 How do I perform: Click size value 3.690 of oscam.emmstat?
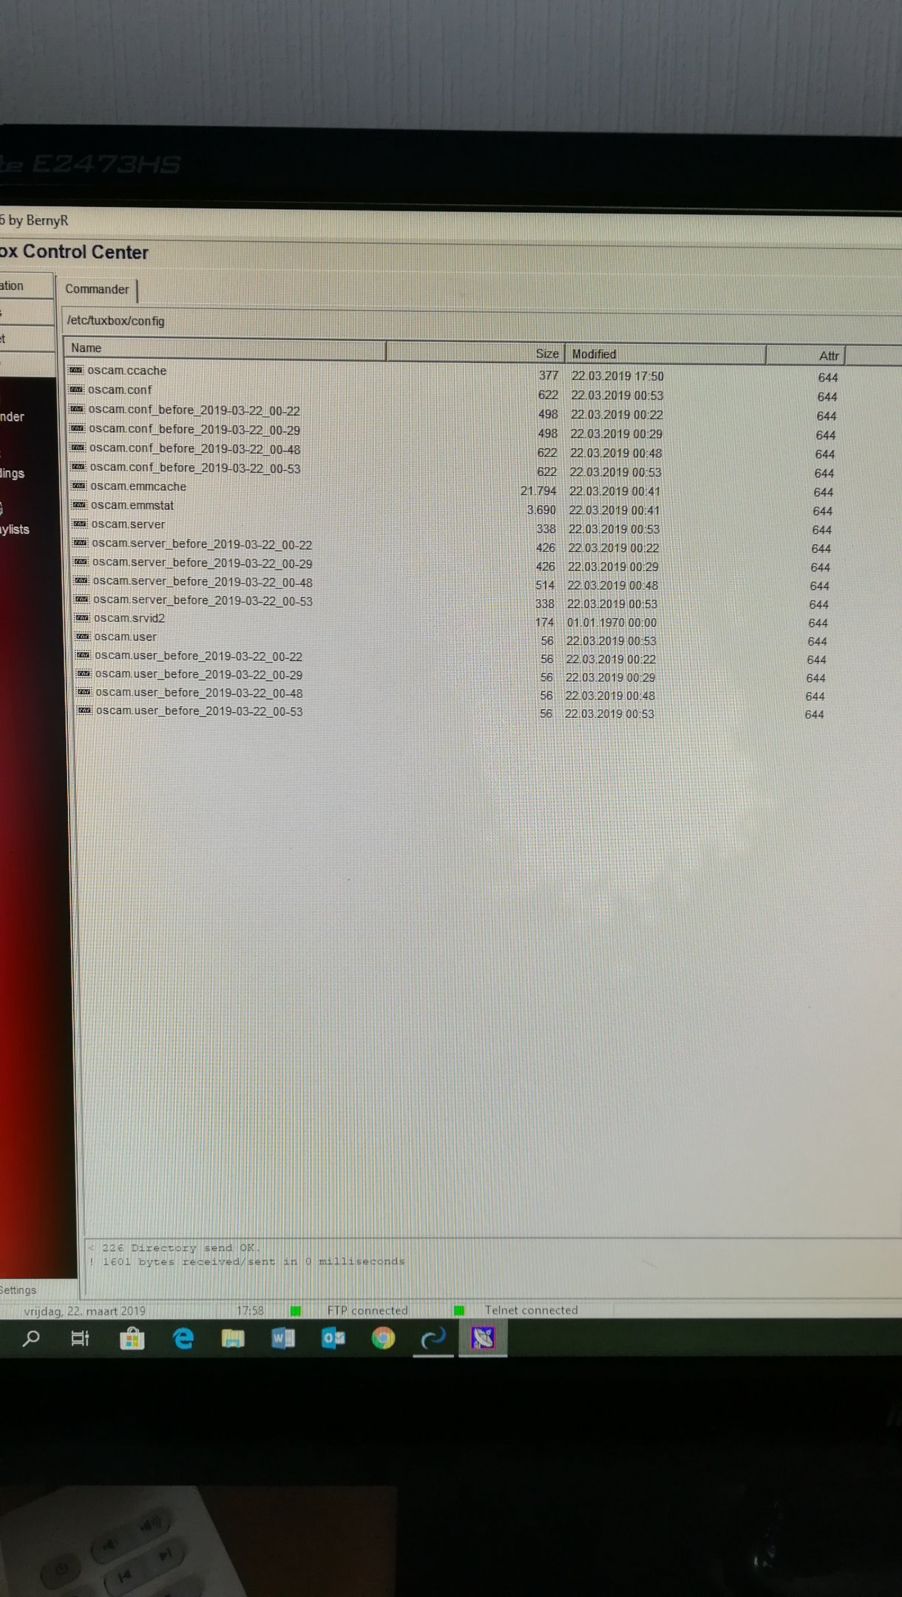[541, 510]
